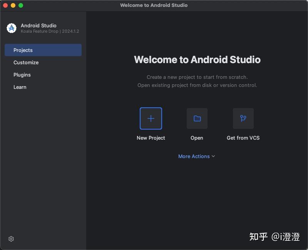Image resolution: width=308 pixels, height=250 pixels.
Task: Open the Plugins section
Action: click(22, 75)
